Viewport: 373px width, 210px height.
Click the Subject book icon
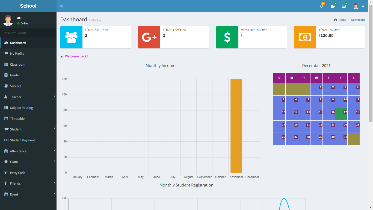pyautogui.click(x=6, y=86)
